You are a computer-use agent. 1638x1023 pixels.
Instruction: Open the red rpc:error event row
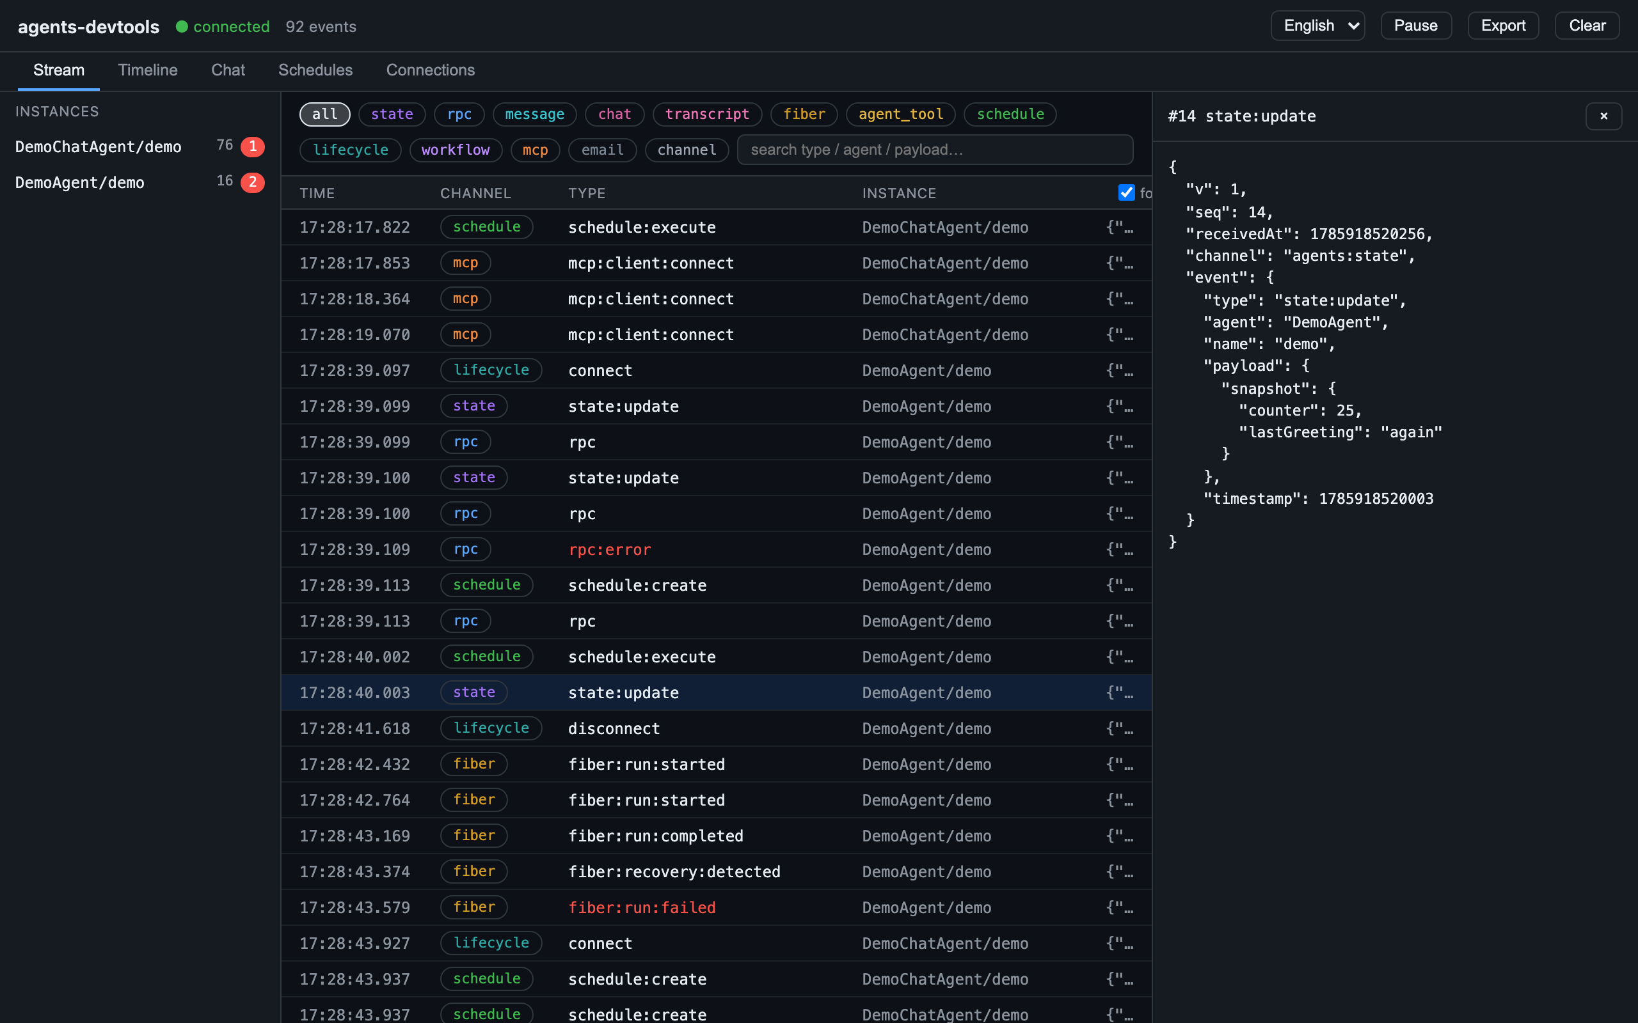point(716,549)
